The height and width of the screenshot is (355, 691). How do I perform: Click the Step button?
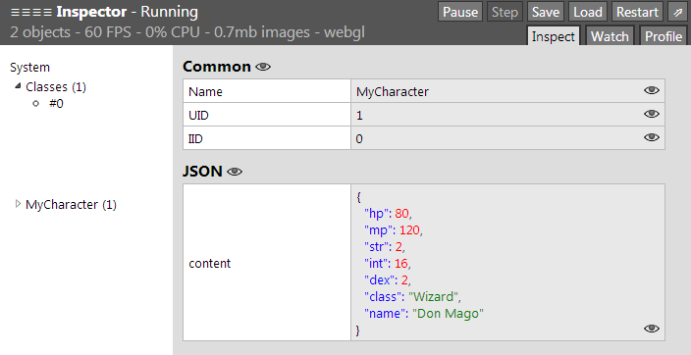pos(505,12)
